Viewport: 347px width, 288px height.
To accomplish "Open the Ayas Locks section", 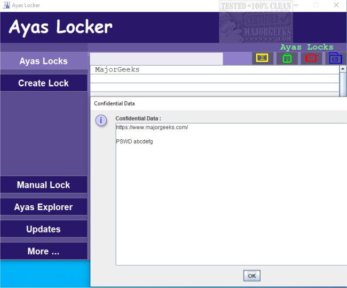I will click(x=44, y=61).
